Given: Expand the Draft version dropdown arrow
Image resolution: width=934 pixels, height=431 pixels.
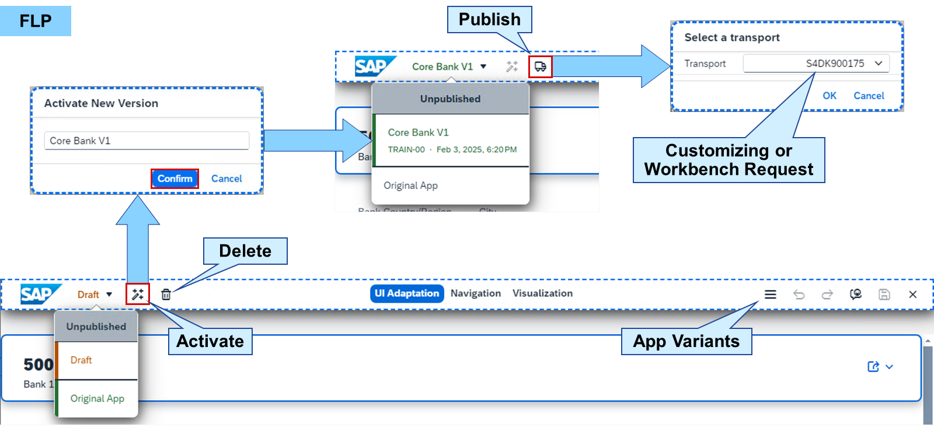Looking at the screenshot, I should tap(109, 295).
